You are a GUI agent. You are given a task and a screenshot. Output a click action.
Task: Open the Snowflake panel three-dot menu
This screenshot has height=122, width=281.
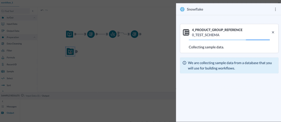[x=275, y=9]
